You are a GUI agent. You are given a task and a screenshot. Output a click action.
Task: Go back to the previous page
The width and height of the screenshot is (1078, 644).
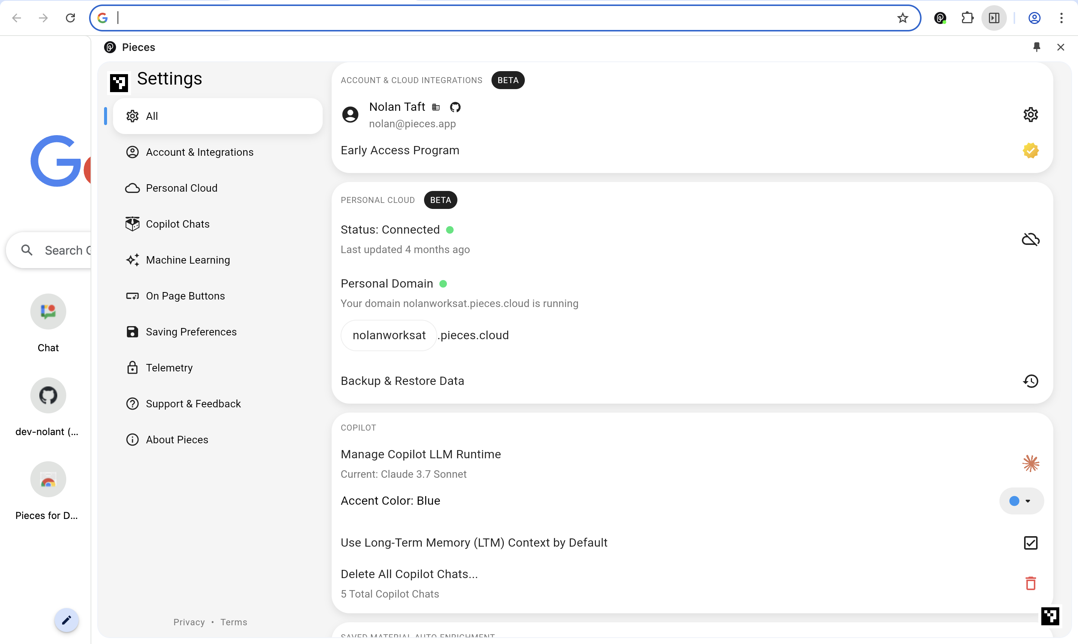click(x=16, y=18)
